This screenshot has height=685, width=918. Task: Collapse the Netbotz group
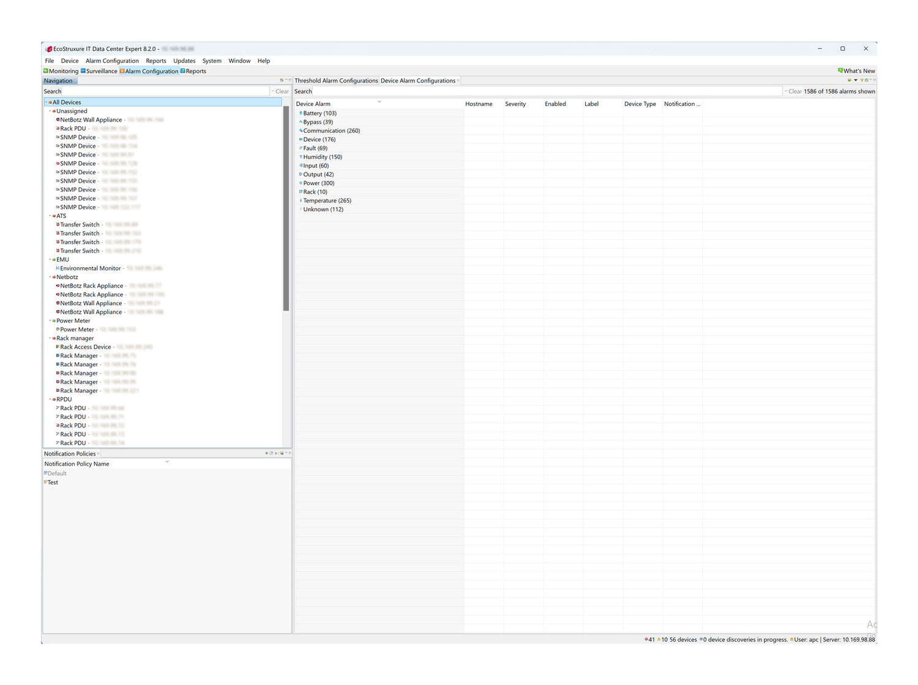point(50,277)
